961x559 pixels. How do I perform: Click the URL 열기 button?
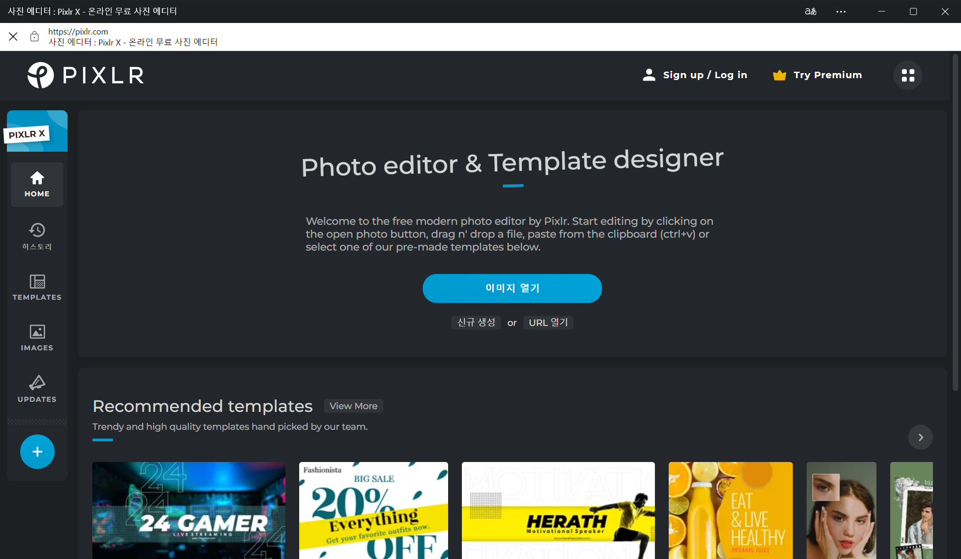pyautogui.click(x=548, y=323)
